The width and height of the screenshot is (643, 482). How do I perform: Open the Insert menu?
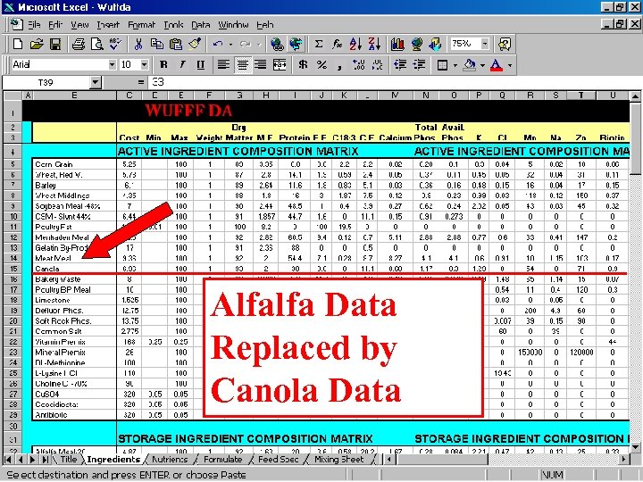point(108,25)
